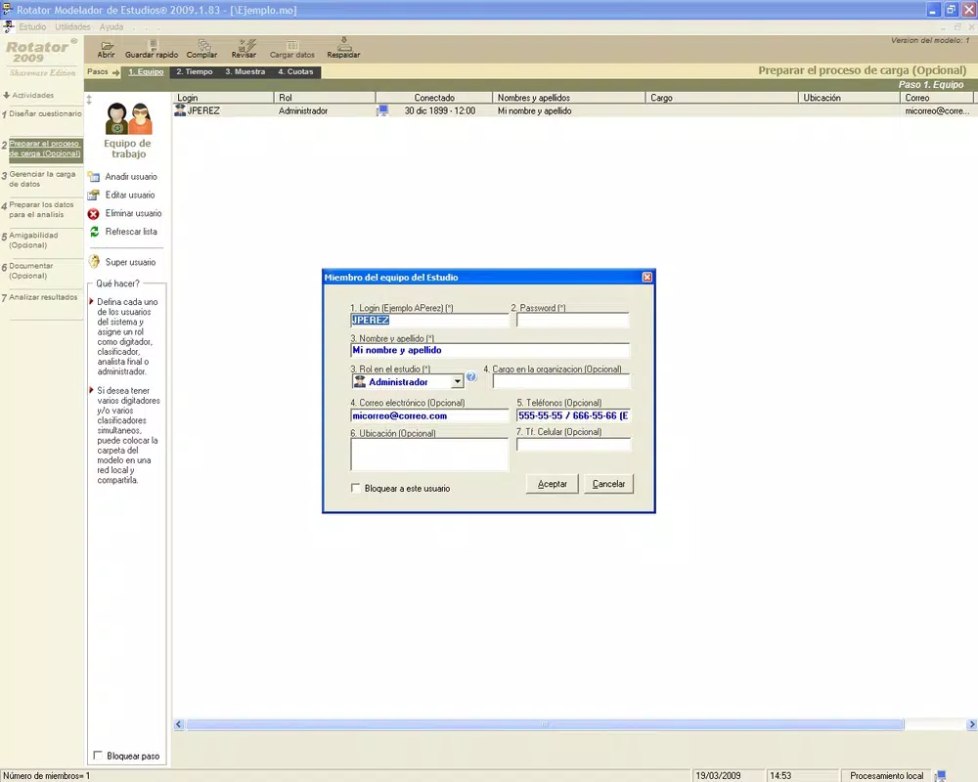The width and height of the screenshot is (978, 782).
Task: Click the Conectado column header
Action: 434,98
